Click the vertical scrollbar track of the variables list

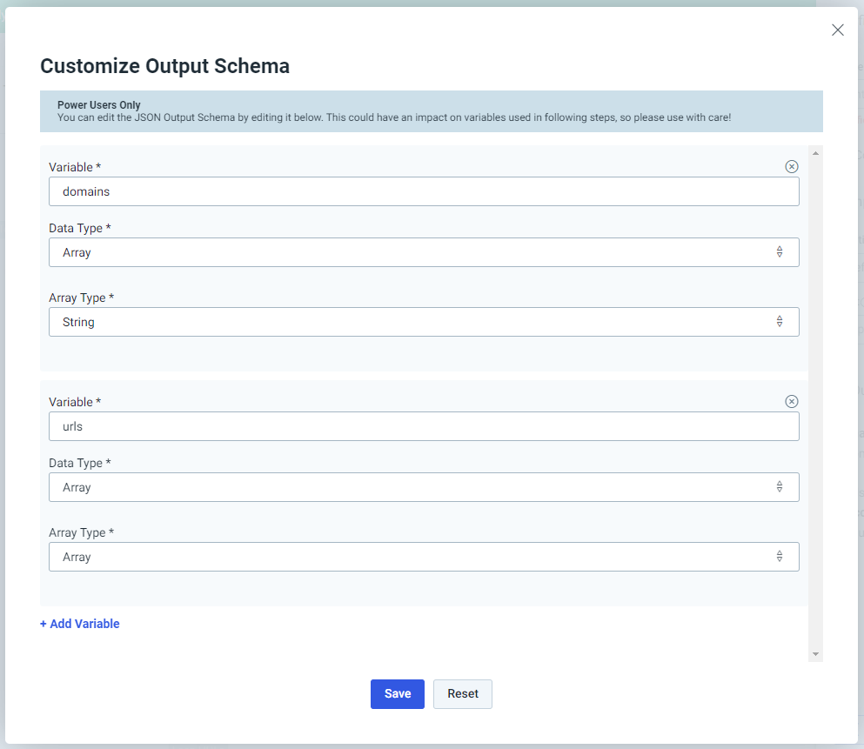(x=815, y=404)
